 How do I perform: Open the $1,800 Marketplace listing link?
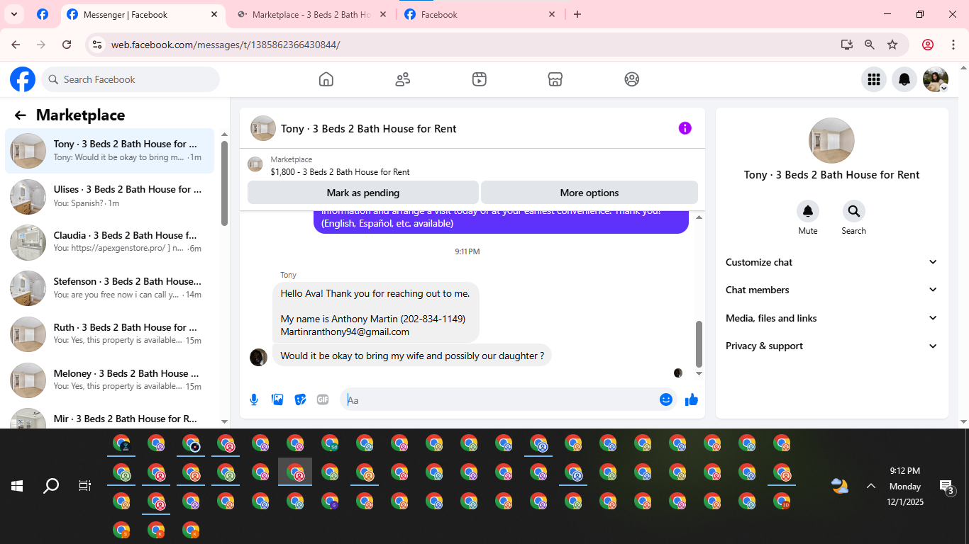pyautogui.click(x=340, y=171)
